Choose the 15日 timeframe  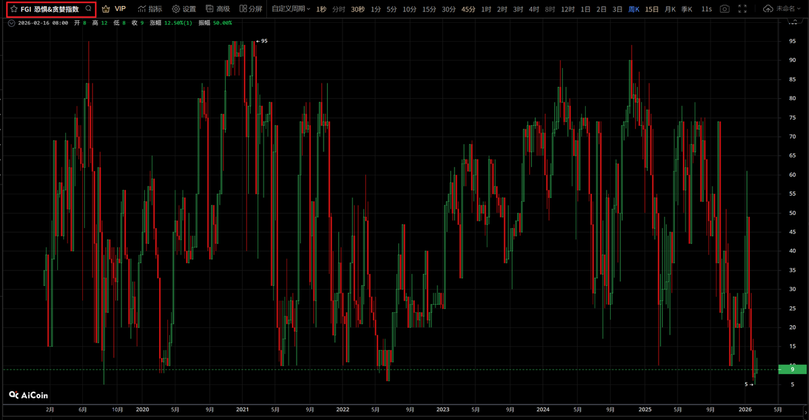click(x=652, y=9)
